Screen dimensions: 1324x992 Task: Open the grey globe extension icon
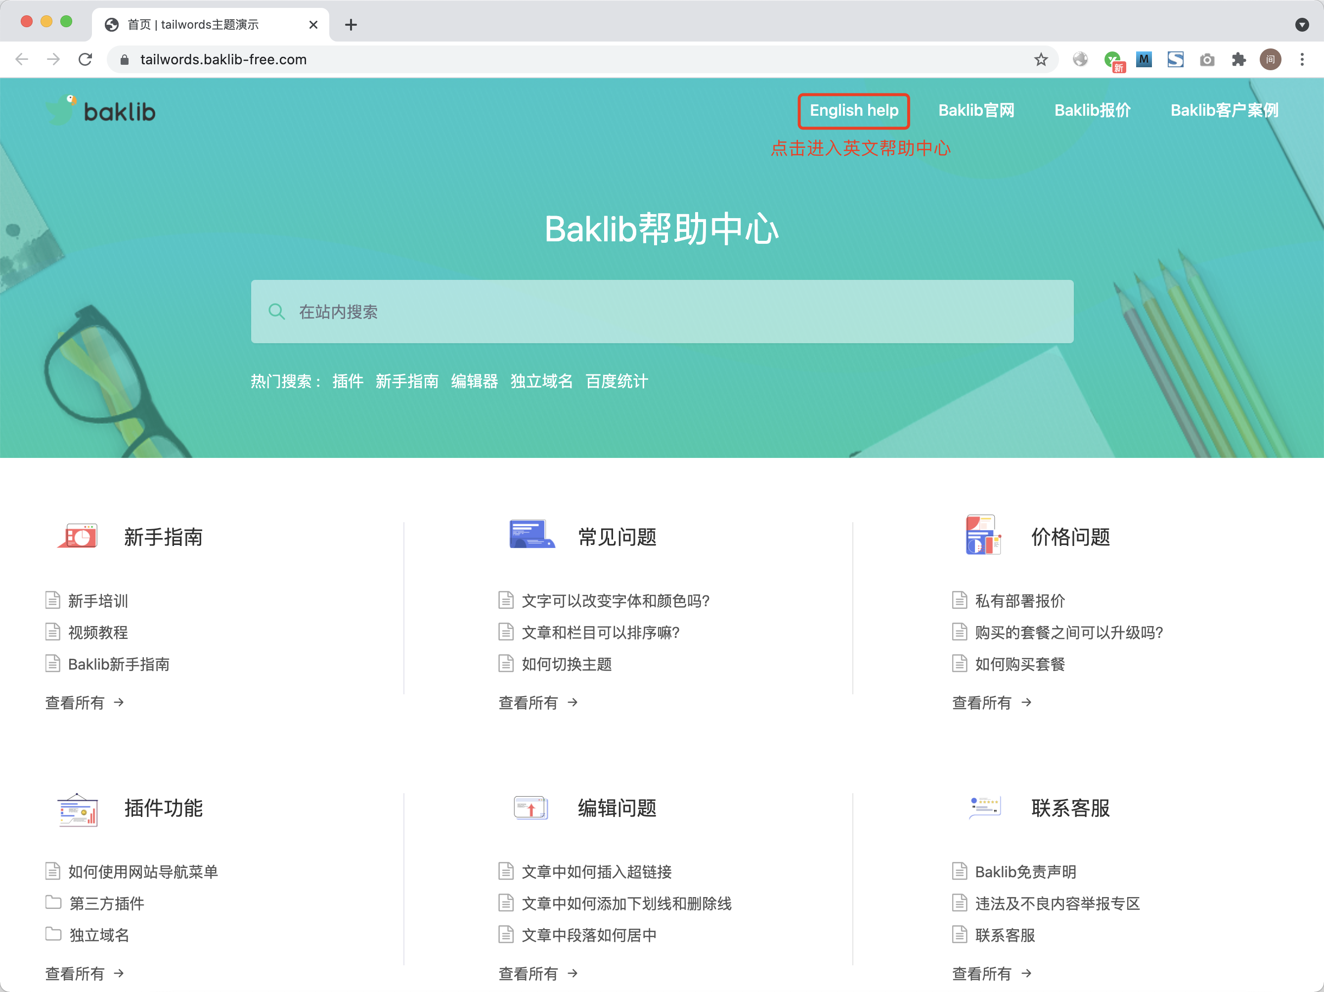1080,59
